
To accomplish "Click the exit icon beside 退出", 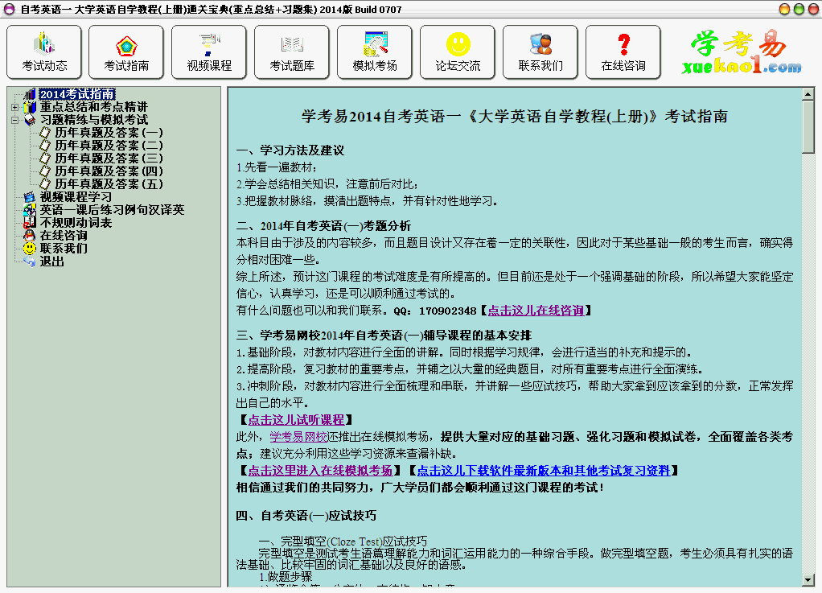I will tap(30, 261).
